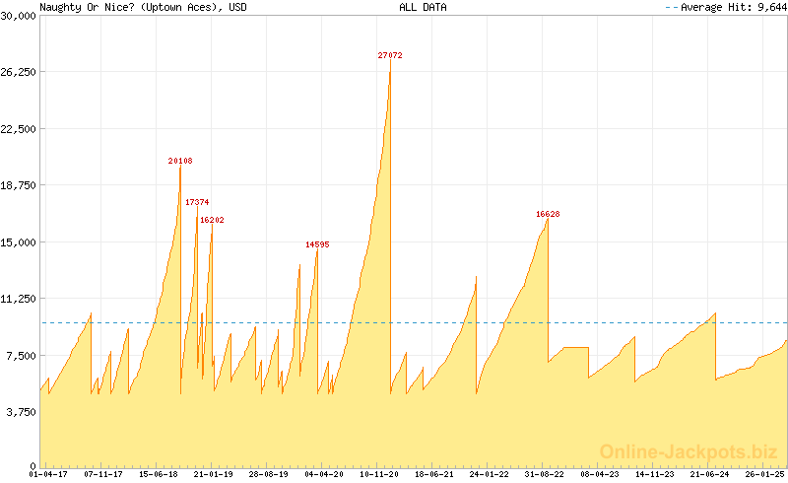Select the 01-04-17 date on x-axis
This screenshot has width=788, height=483.
pos(49,474)
